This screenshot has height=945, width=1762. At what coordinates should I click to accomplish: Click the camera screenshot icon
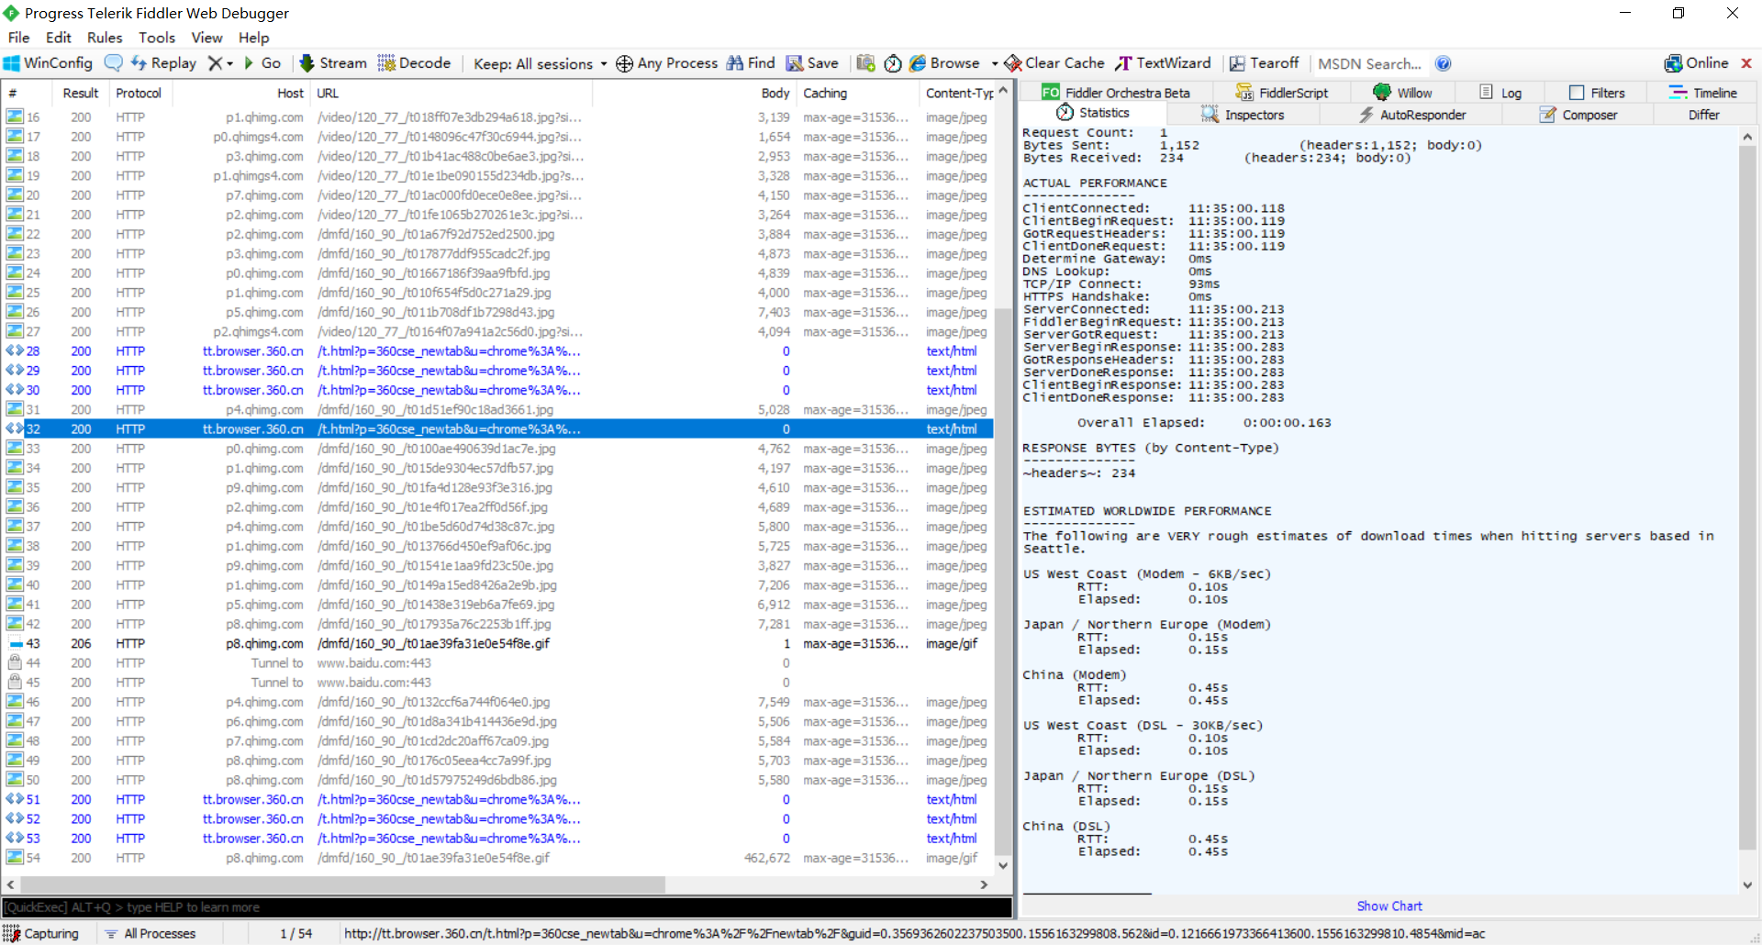(865, 63)
